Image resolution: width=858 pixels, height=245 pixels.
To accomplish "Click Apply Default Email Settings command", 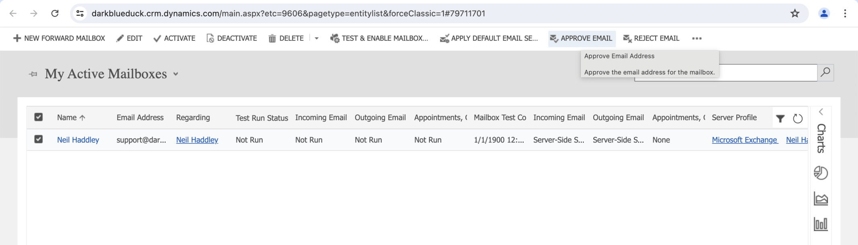I will click(x=489, y=38).
